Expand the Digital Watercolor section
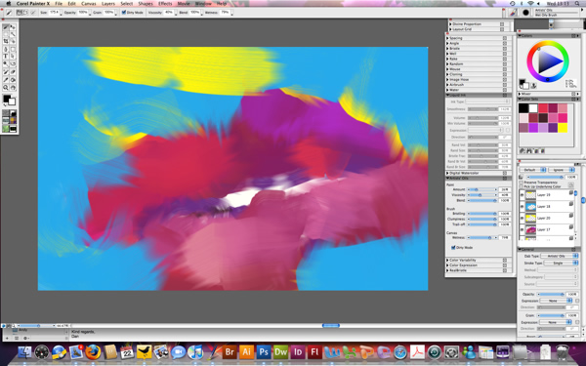 (x=447, y=174)
